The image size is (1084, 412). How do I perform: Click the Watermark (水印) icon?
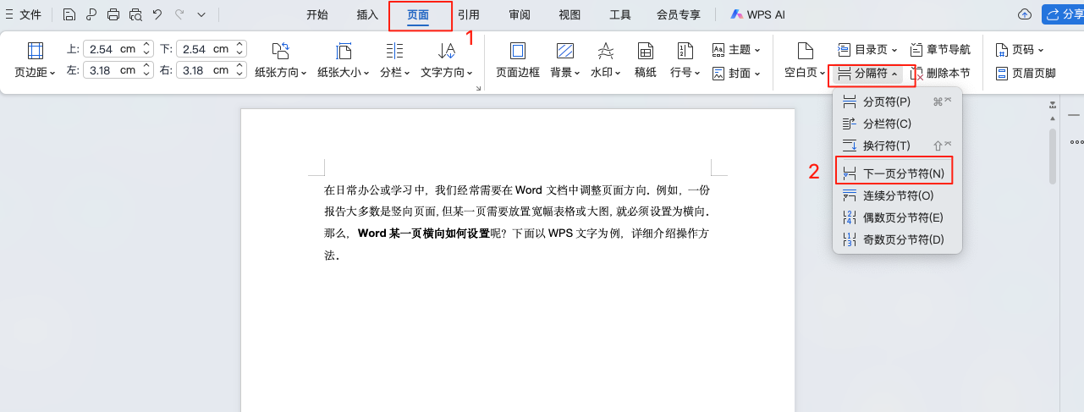605,59
